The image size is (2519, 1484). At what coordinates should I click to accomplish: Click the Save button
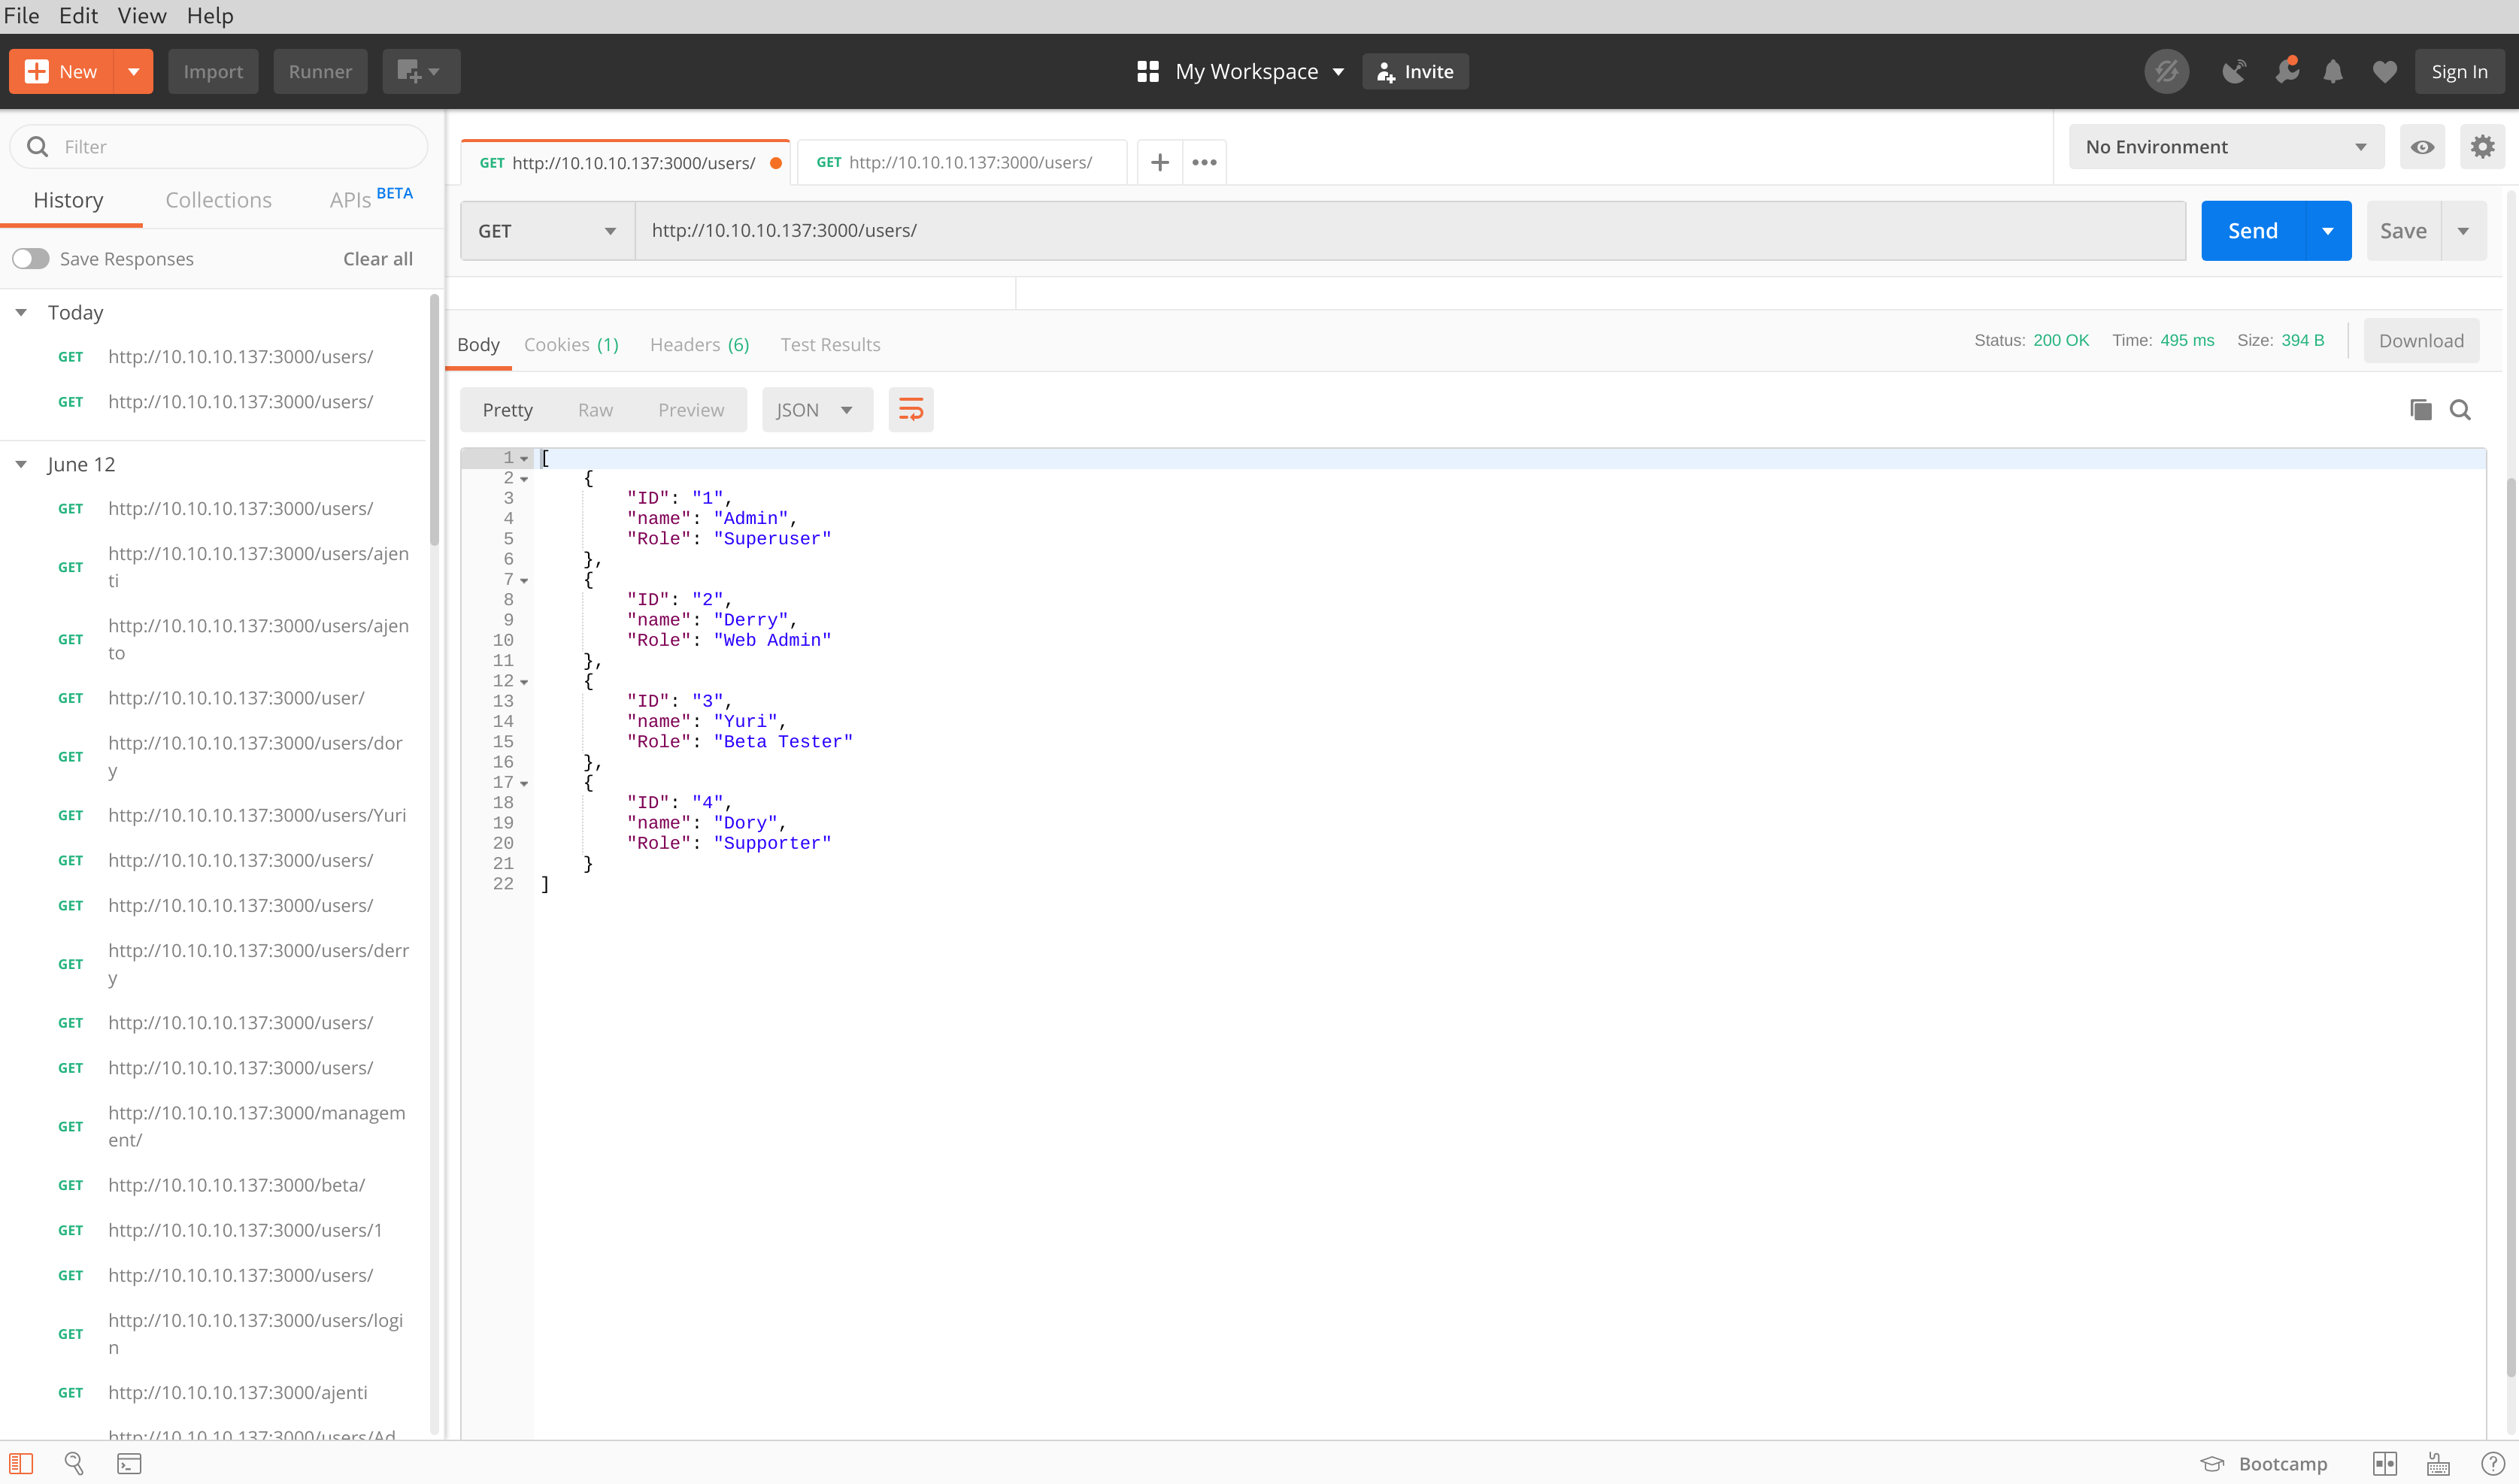coord(2403,231)
